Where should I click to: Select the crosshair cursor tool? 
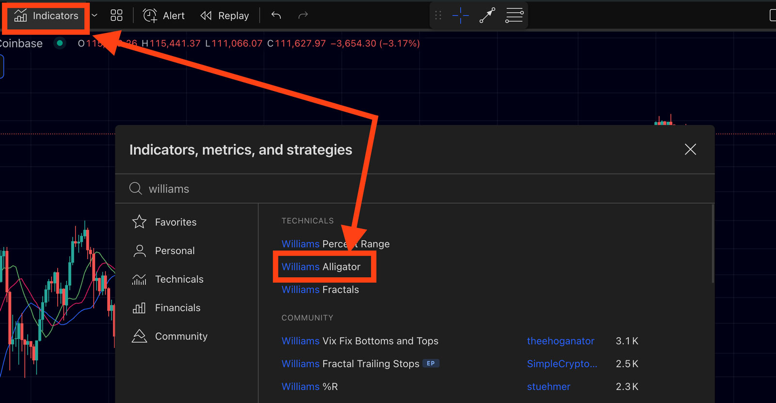pyautogui.click(x=460, y=15)
